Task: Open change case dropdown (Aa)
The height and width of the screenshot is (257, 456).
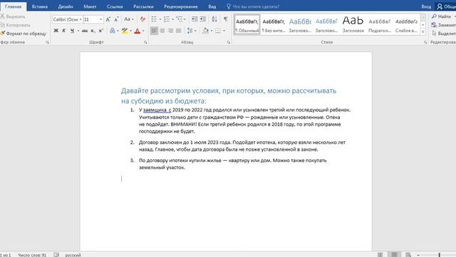Action: coord(128,19)
